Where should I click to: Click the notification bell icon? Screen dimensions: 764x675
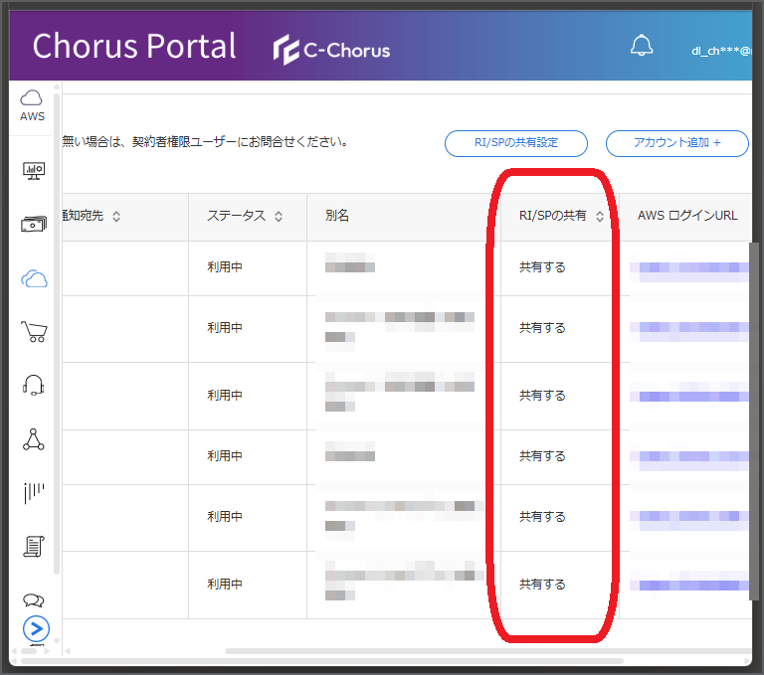click(x=642, y=46)
